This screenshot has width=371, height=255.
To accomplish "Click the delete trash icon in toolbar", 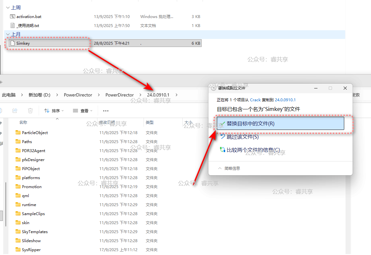I will 30,111.
